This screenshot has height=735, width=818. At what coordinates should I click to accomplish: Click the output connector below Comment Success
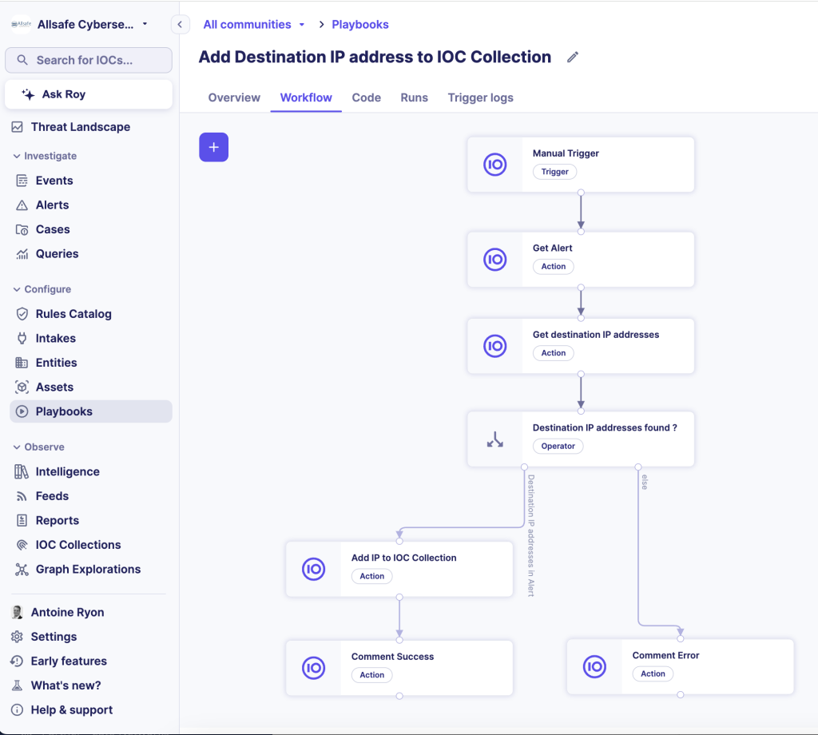pos(399,696)
